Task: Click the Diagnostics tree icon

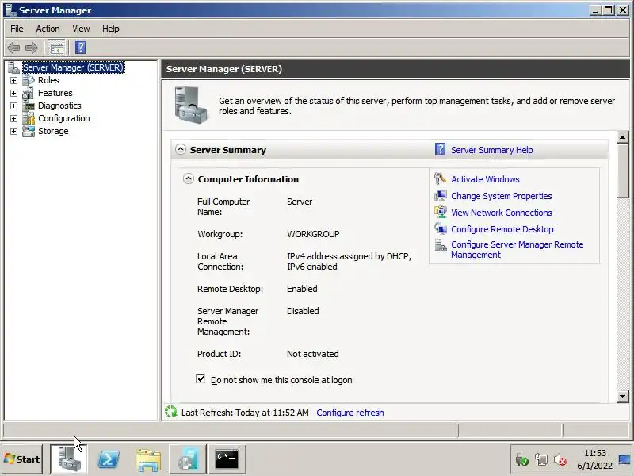Action: [29, 106]
